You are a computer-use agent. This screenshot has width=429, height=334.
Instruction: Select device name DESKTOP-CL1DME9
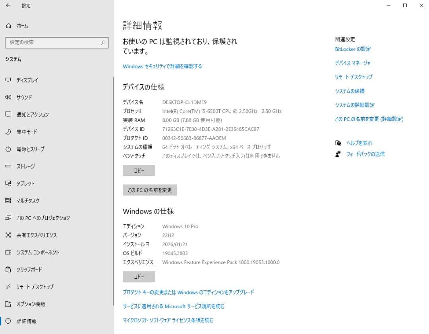[x=184, y=103]
